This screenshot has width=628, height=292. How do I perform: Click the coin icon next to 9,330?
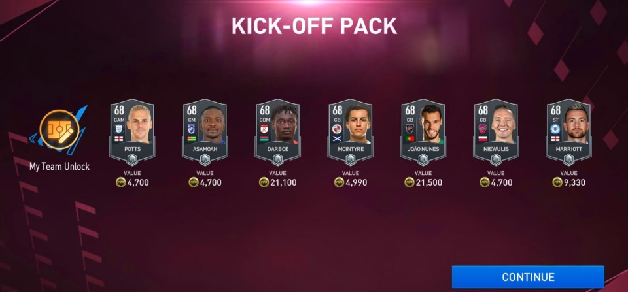click(557, 182)
